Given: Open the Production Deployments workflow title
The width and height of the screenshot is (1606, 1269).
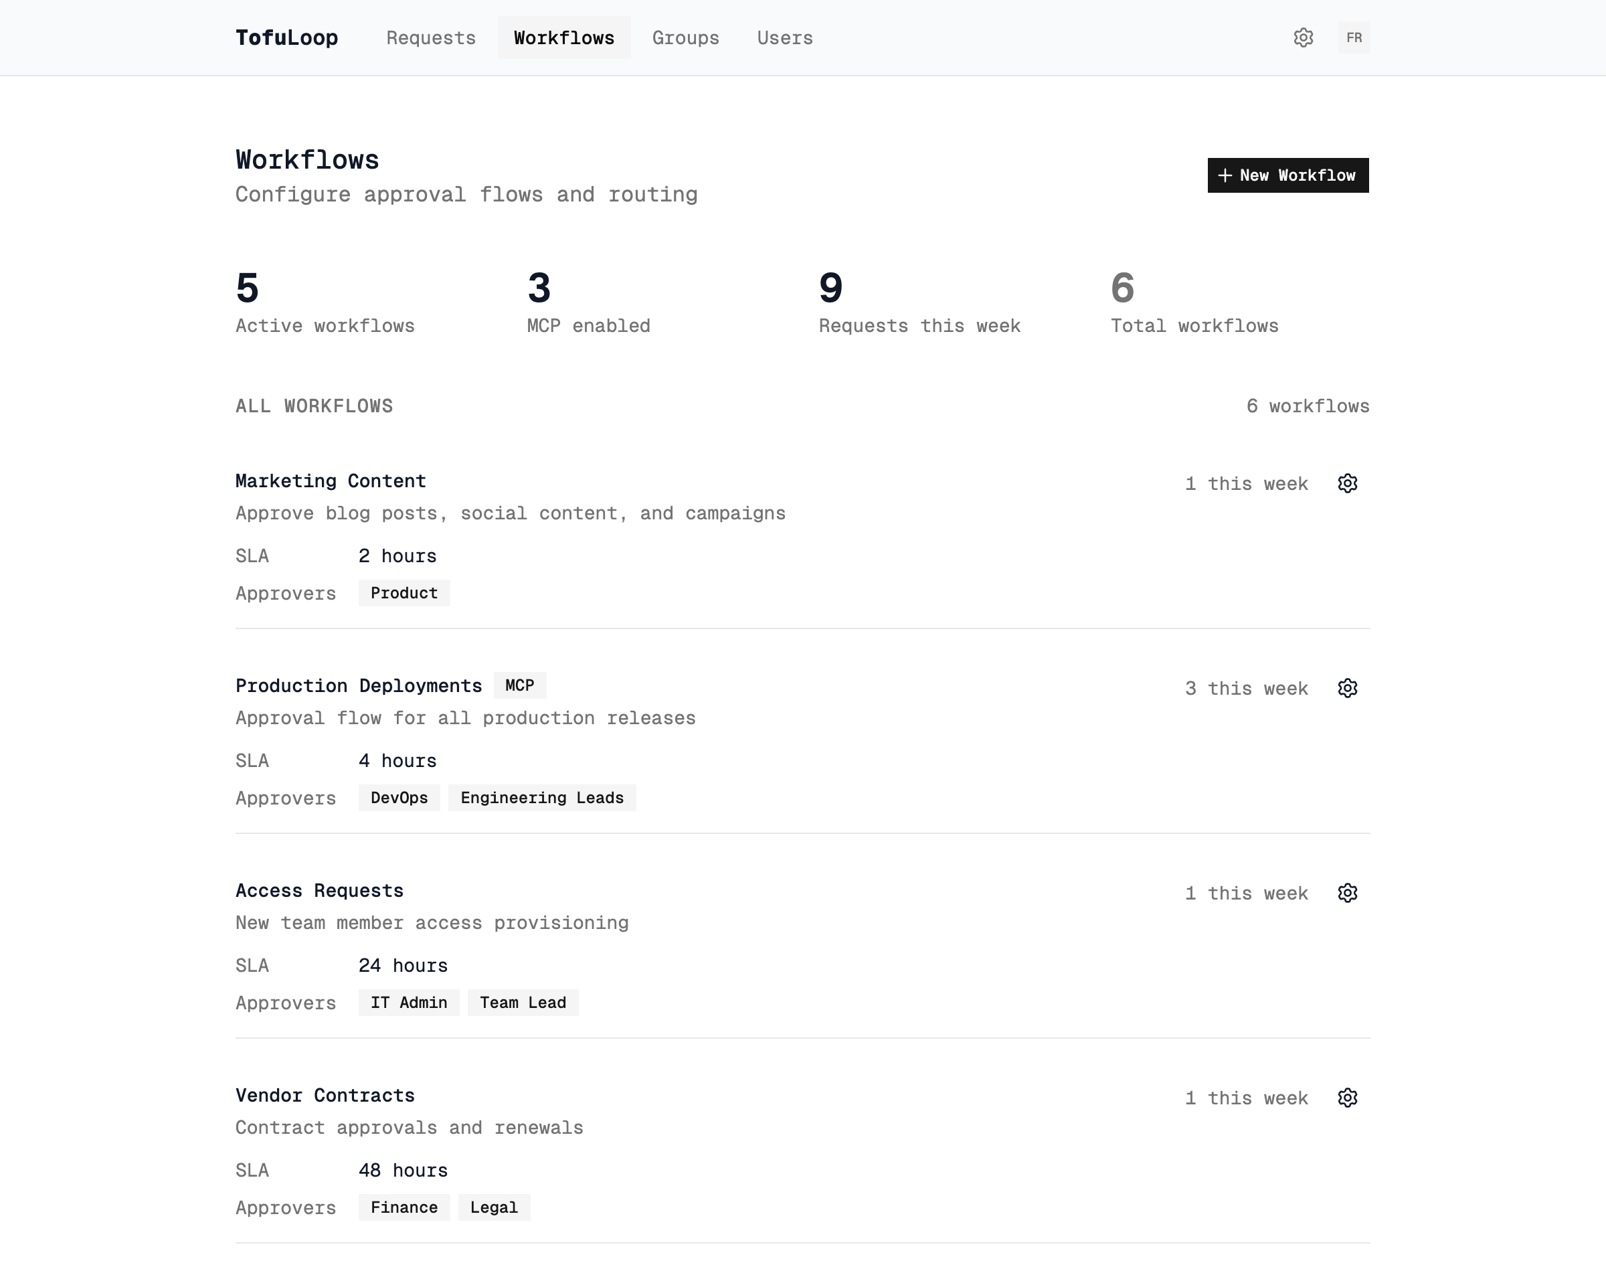Looking at the screenshot, I should pos(359,686).
